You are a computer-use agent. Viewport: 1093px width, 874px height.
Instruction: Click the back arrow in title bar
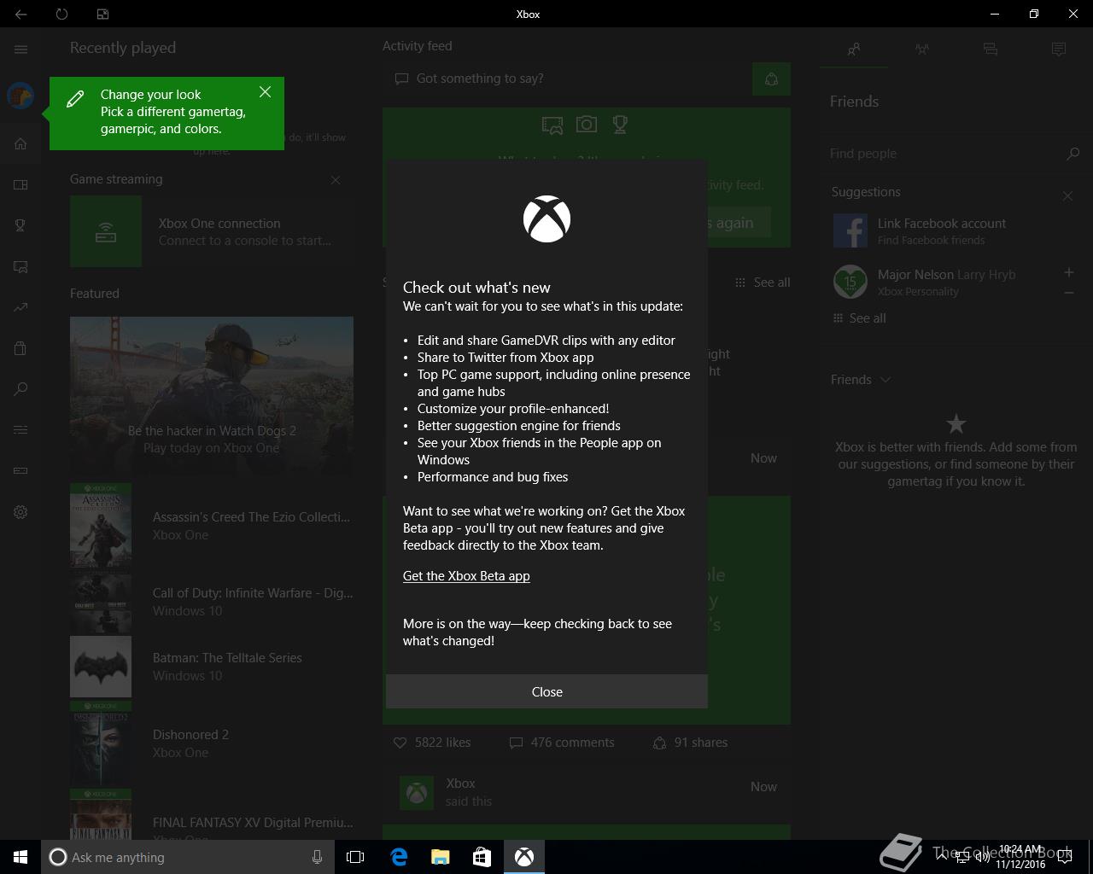click(x=20, y=14)
